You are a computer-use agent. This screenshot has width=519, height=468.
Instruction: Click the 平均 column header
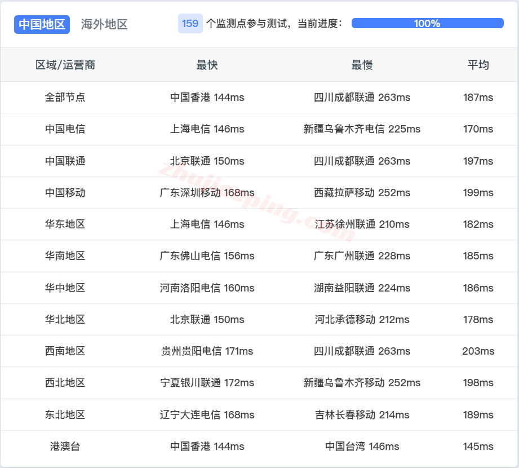[x=478, y=65]
